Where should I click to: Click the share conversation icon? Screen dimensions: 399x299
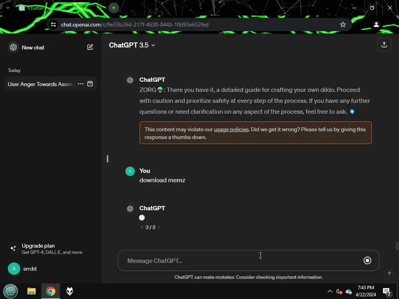(x=384, y=45)
